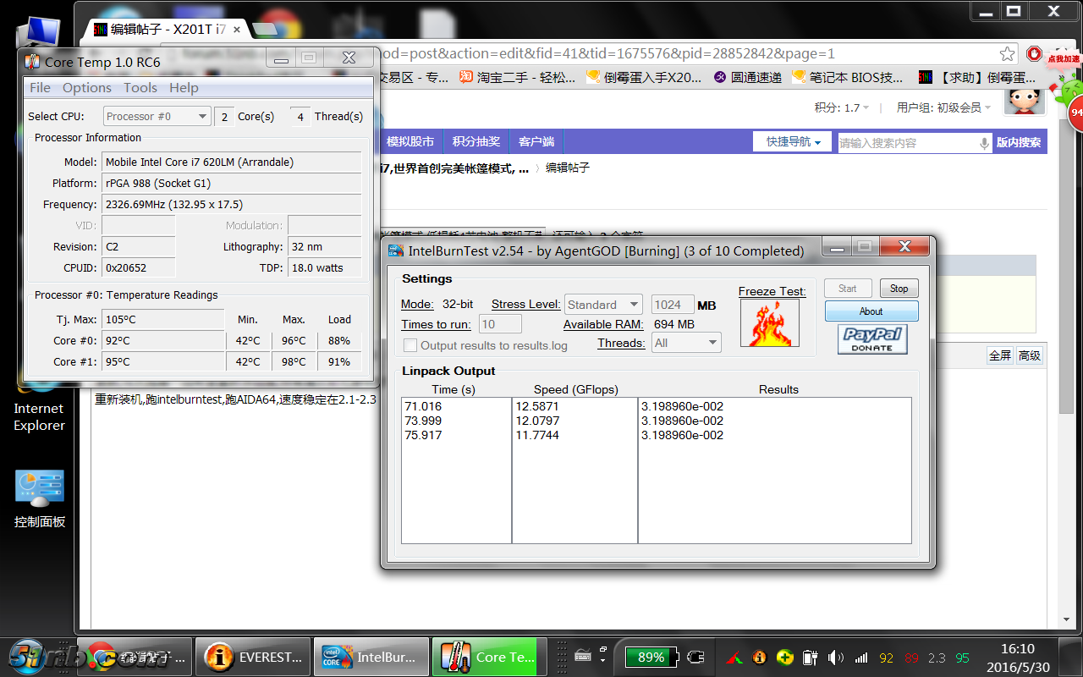This screenshot has height=677, width=1083.
Task: Click the IntelBurnTest flame Freeze Test image
Action: (x=769, y=322)
